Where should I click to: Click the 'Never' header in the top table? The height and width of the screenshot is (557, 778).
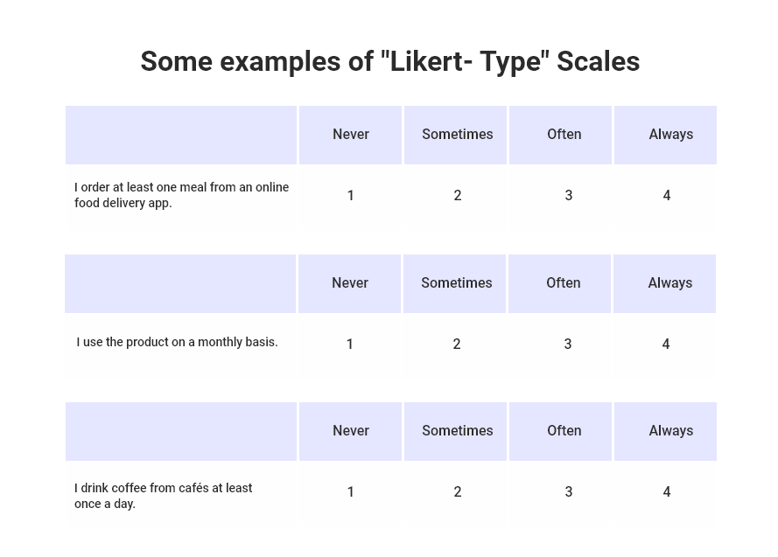point(351,135)
